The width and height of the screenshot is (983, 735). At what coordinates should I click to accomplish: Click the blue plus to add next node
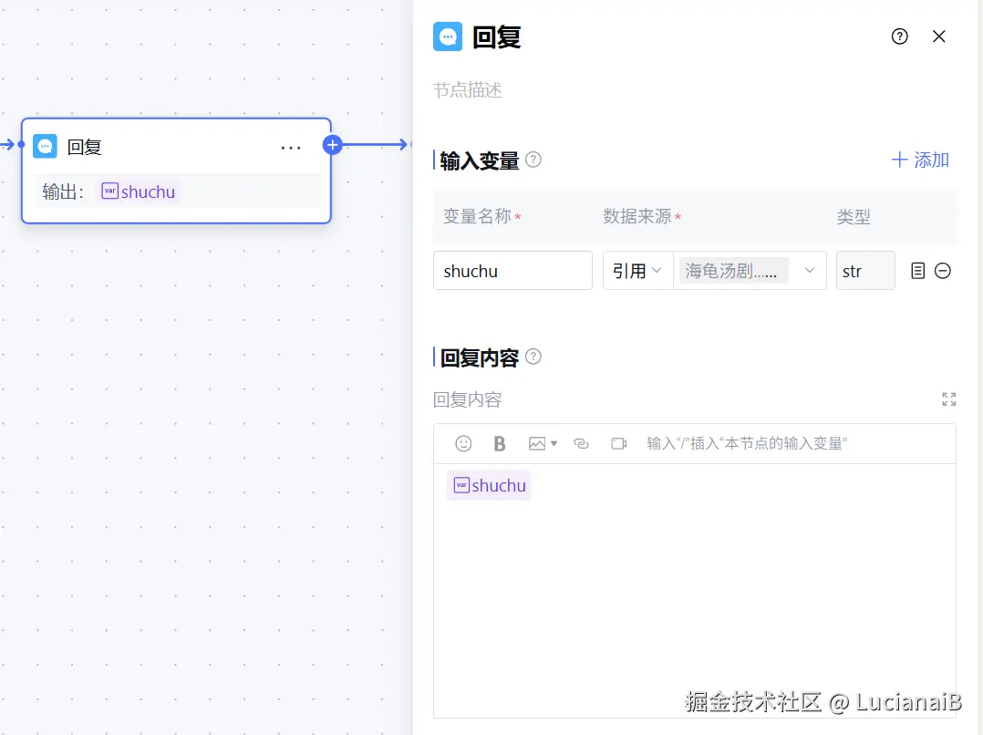point(332,144)
